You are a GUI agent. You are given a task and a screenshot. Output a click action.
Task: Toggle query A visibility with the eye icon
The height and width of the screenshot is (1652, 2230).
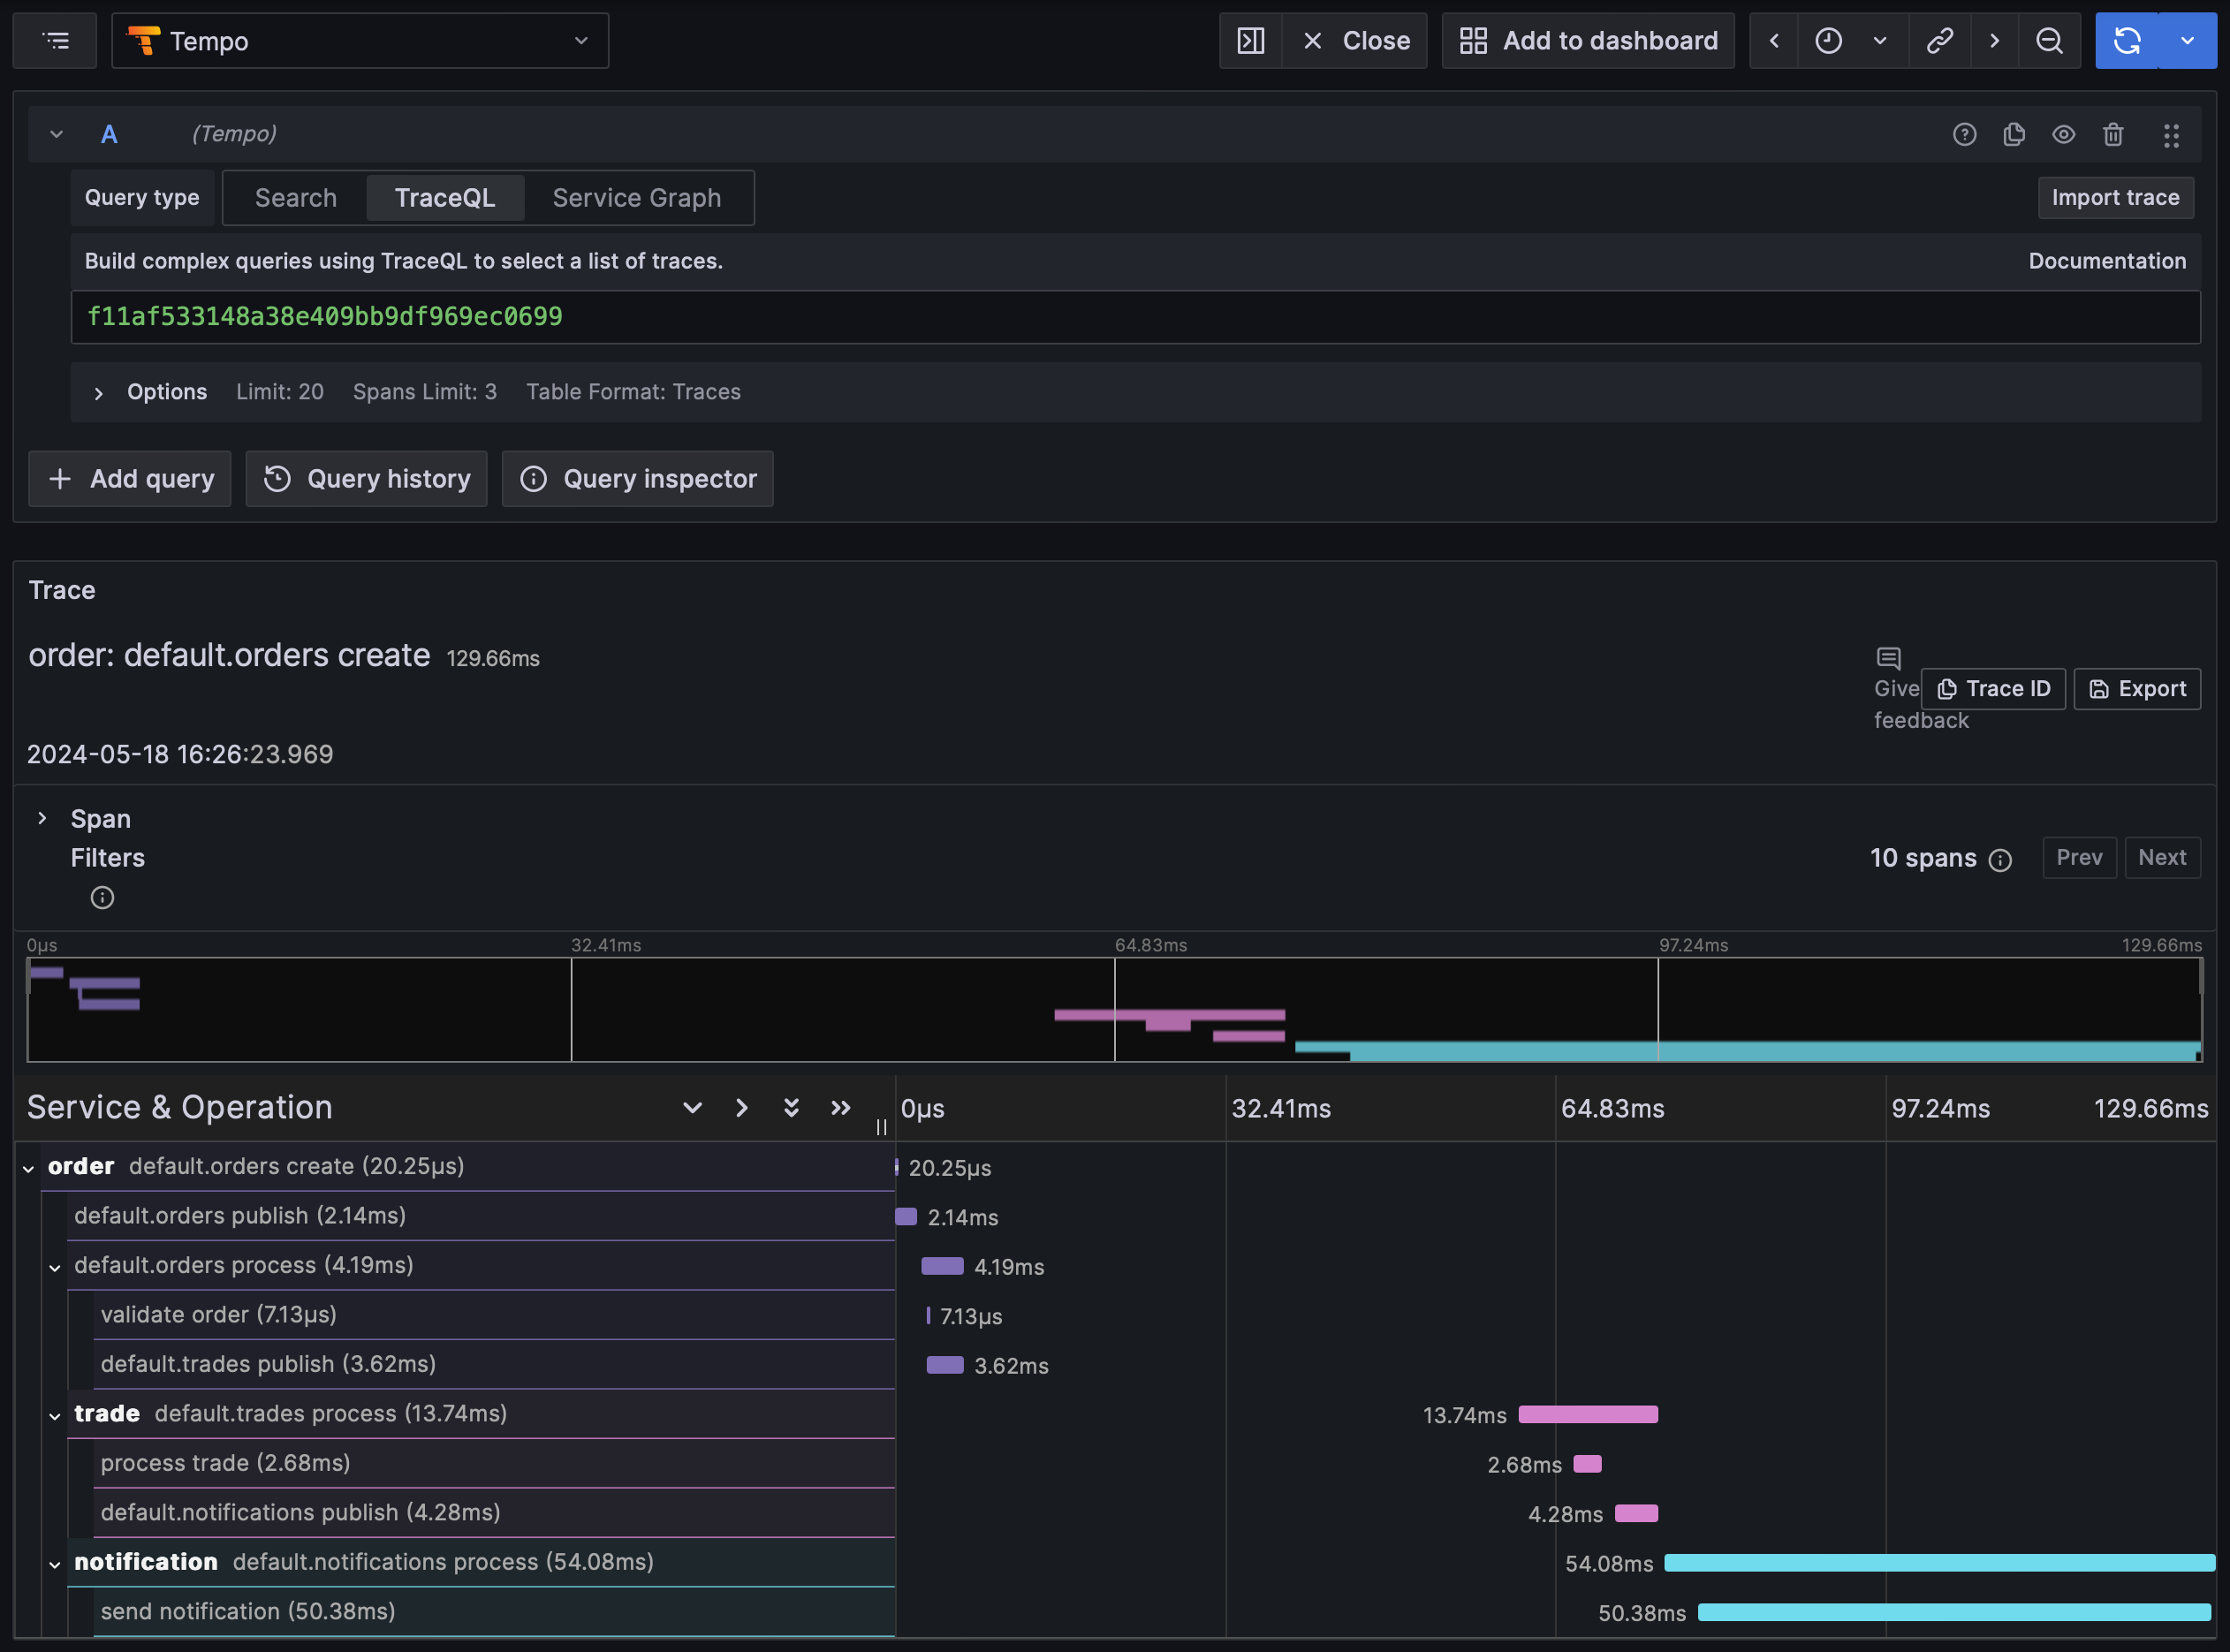pyautogui.click(x=2064, y=134)
